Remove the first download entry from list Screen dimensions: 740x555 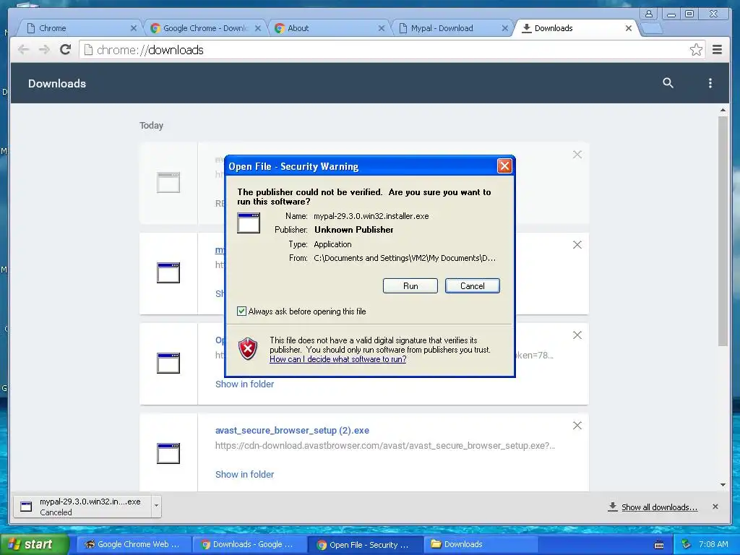pyautogui.click(x=577, y=155)
